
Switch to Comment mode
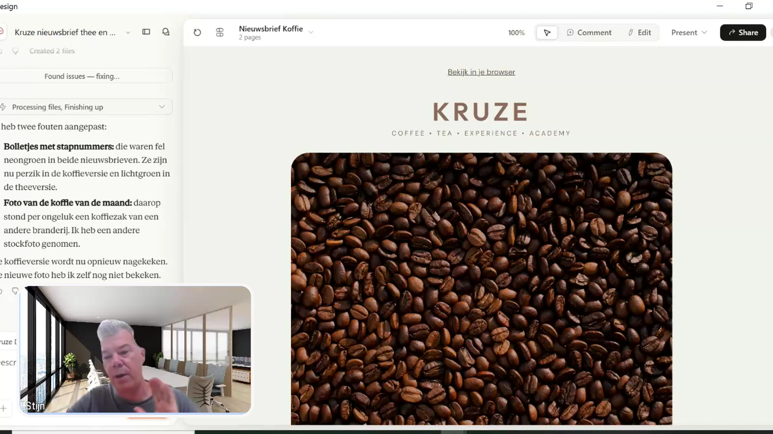pyautogui.click(x=589, y=32)
